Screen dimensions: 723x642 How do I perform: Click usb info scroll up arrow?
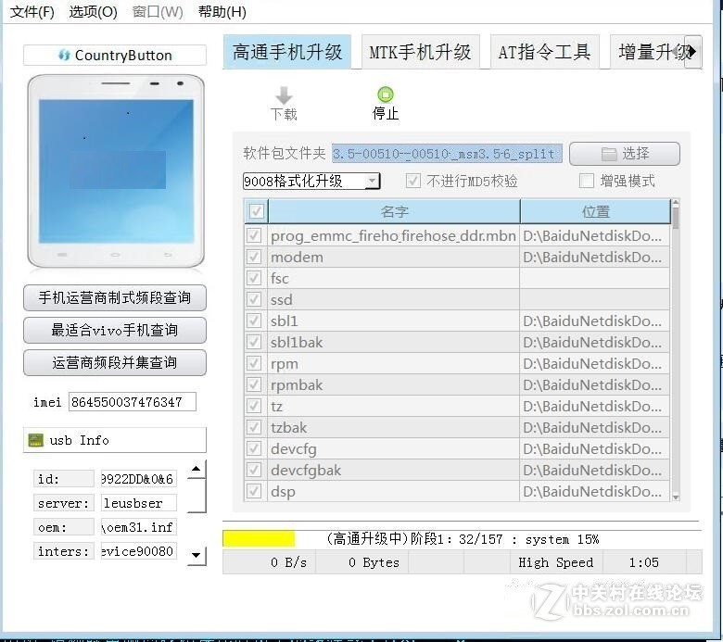[196, 469]
